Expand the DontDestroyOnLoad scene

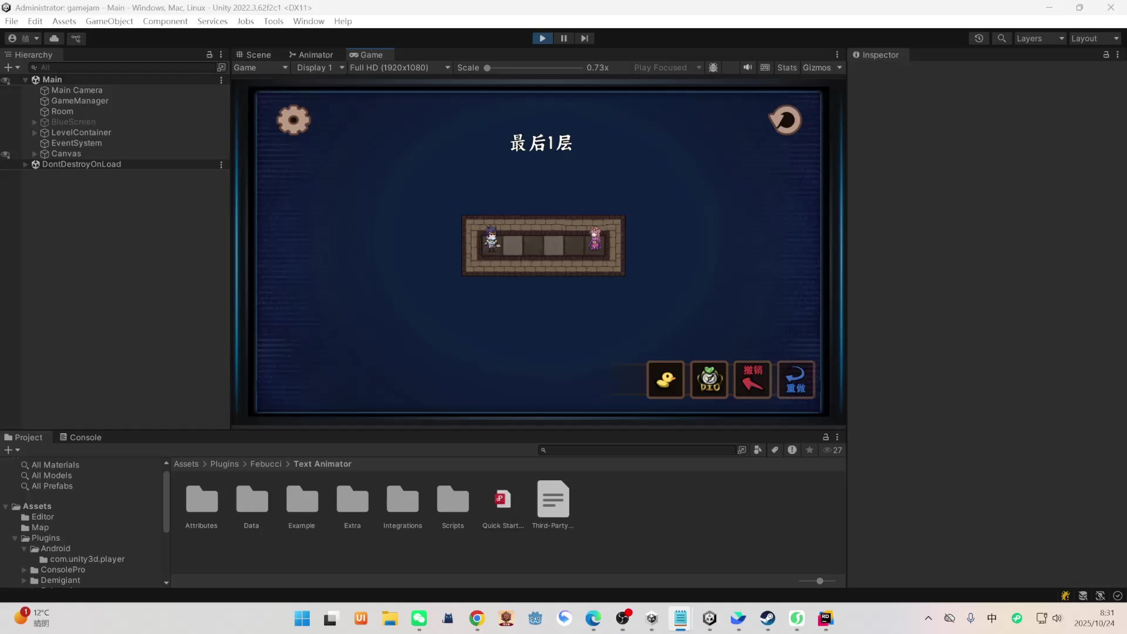coord(25,164)
